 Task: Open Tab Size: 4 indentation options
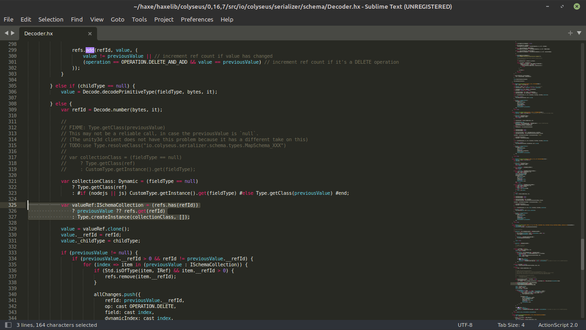tap(511, 325)
